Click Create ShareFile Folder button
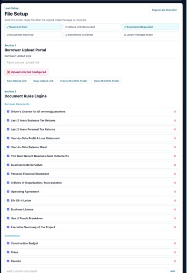The width and height of the screenshot is (187, 273). pyautogui.click(x=74, y=81)
